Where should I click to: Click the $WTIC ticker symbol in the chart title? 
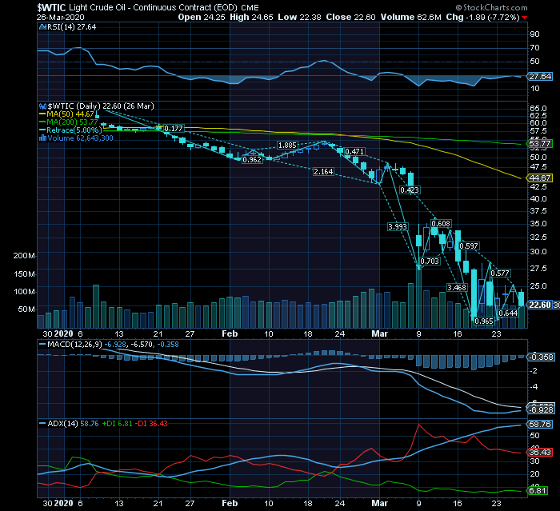[x=51, y=7]
